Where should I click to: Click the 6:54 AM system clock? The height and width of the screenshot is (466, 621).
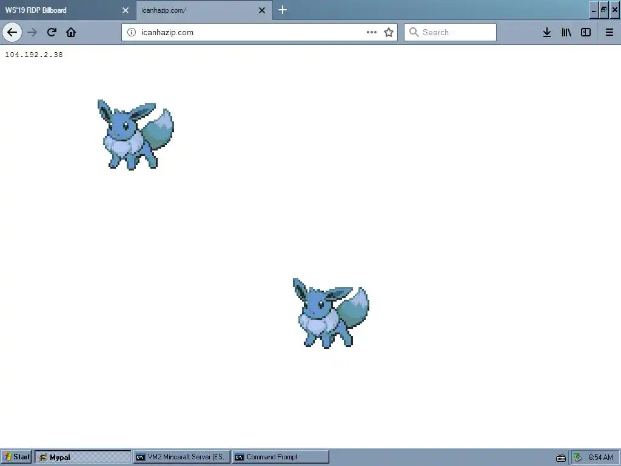[x=601, y=458]
